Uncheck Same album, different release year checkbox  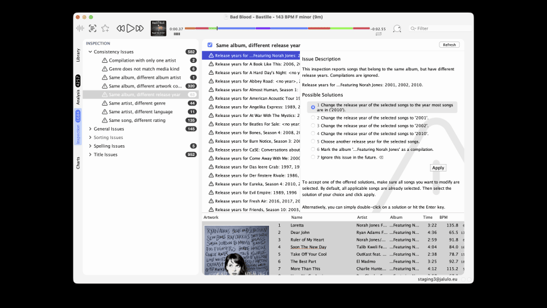point(209,45)
